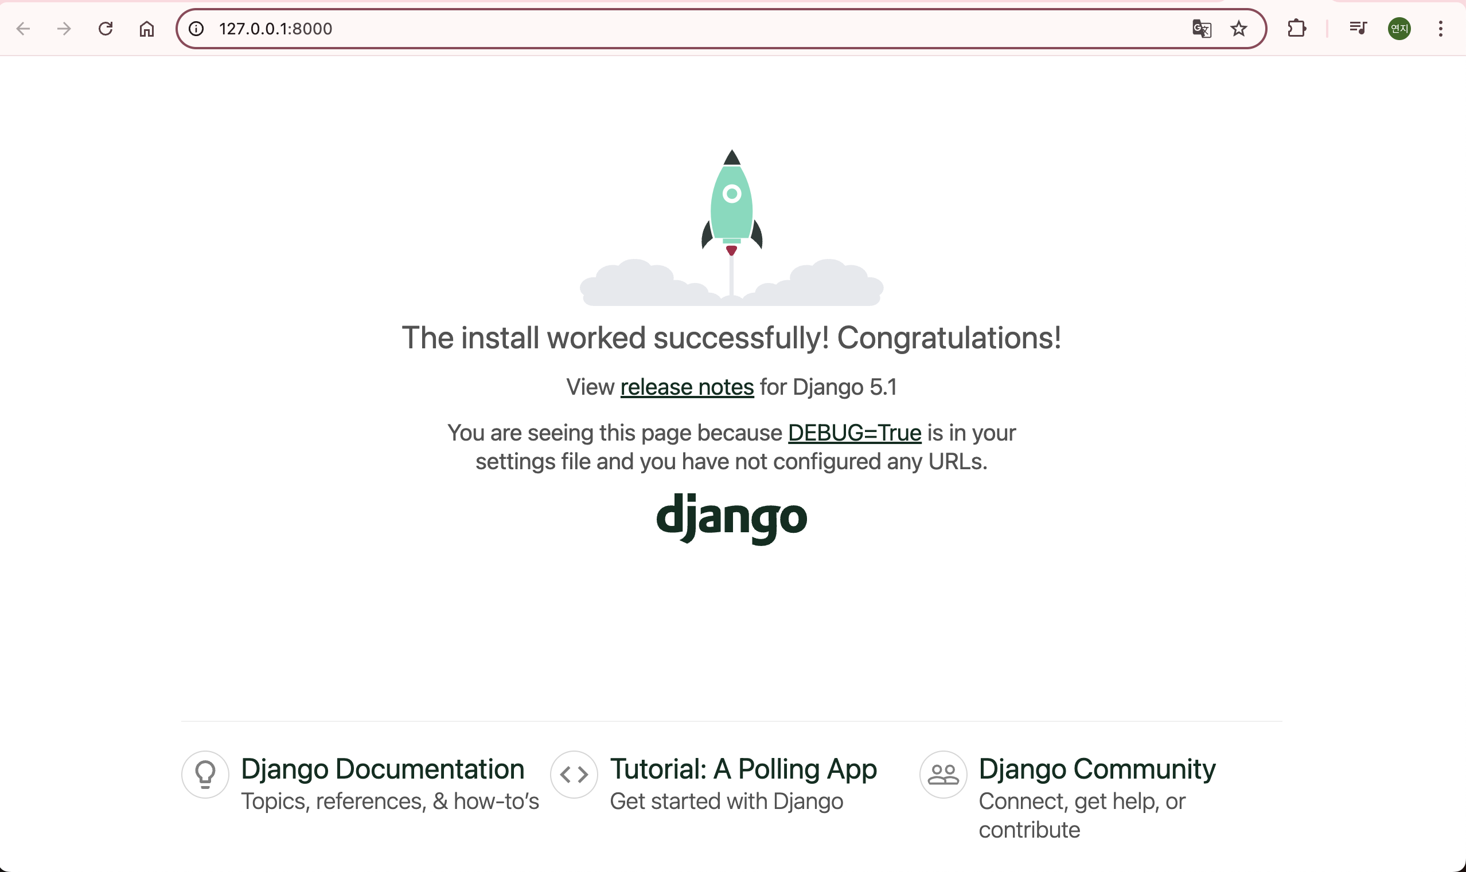1466x872 pixels.
Task: Open the Django Community link
Action: (1097, 769)
